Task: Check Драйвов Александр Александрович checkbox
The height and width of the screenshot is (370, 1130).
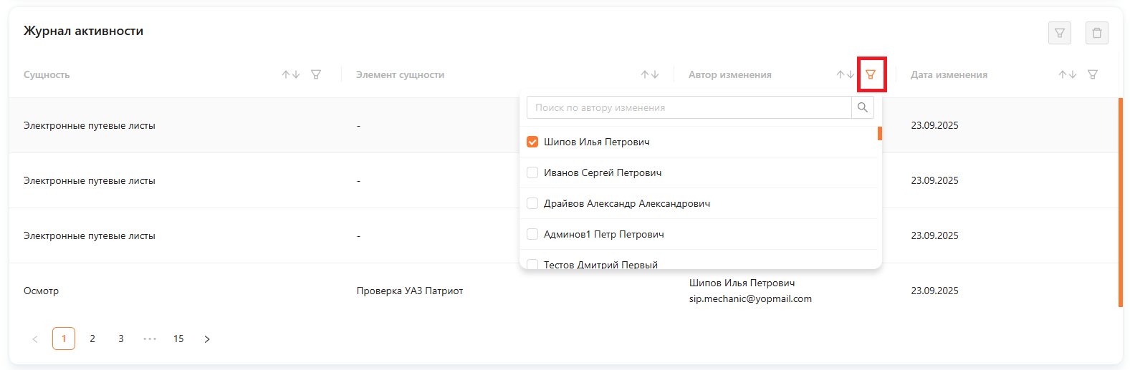Action: pyautogui.click(x=532, y=203)
